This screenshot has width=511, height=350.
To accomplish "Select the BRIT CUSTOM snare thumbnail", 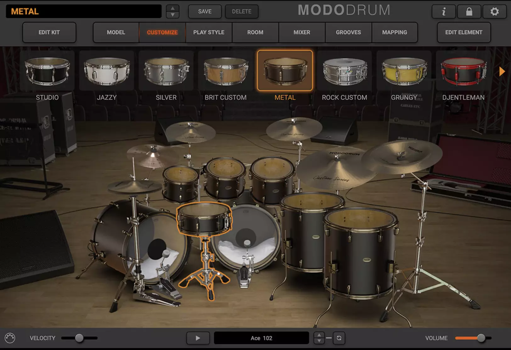I will pyautogui.click(x=225, y=70).
